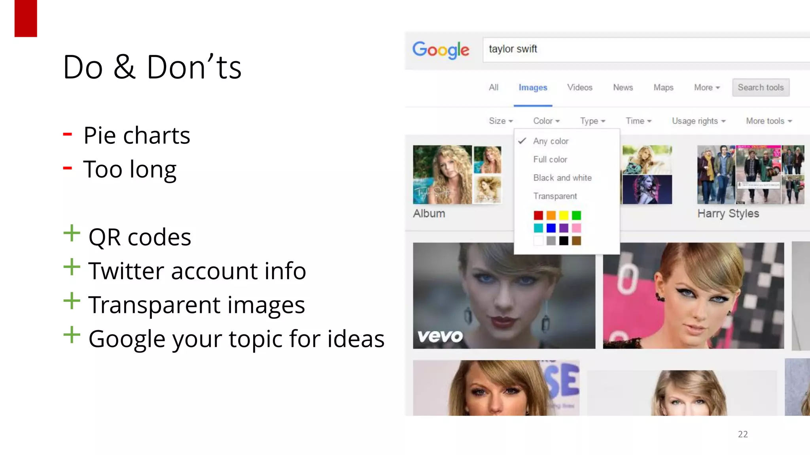Choose the black color swatch

click(564, 241)
